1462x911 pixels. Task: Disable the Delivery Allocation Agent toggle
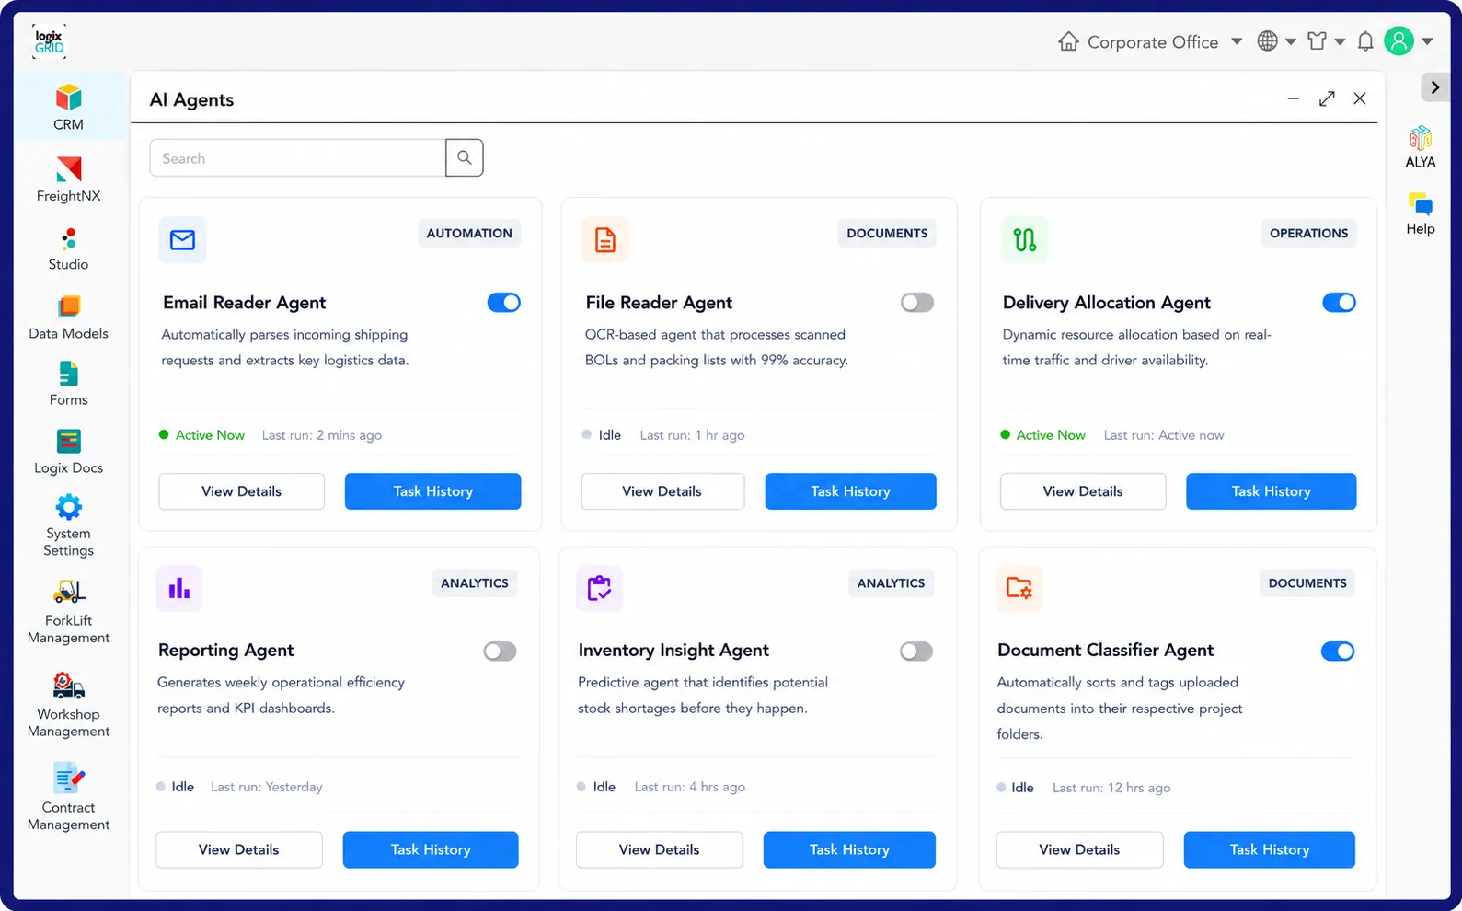click(1339, 303)
